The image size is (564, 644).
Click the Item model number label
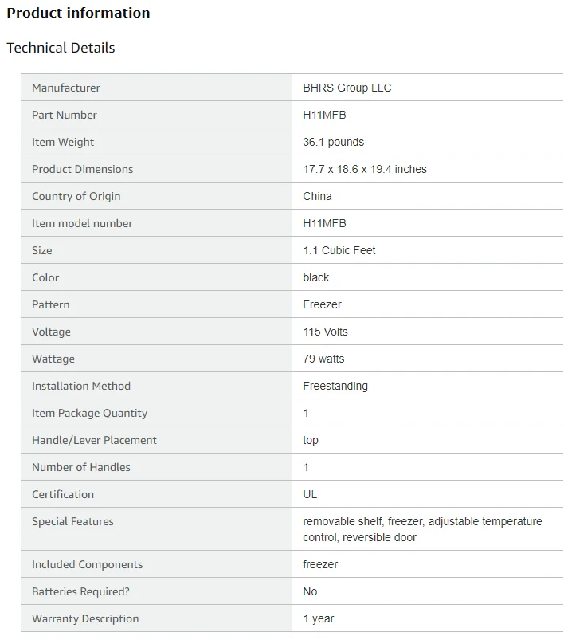[82, 223]
